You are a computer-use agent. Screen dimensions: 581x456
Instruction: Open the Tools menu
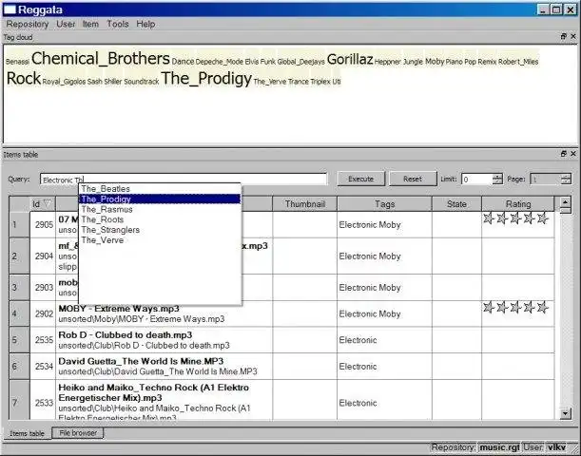[x=118, y=24]
